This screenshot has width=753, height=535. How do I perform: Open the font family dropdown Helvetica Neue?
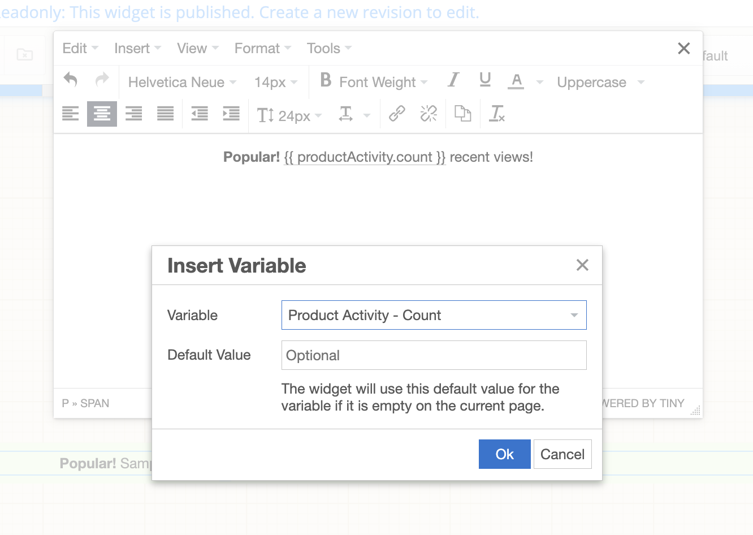(181, 82)
